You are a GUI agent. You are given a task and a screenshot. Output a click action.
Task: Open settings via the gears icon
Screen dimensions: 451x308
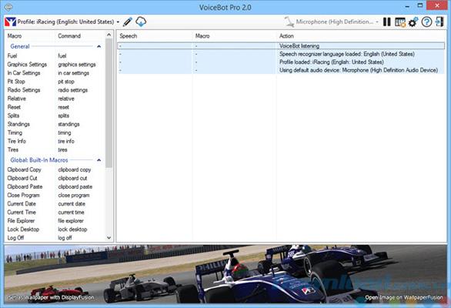pyautogui.click(x=413, y=22)
